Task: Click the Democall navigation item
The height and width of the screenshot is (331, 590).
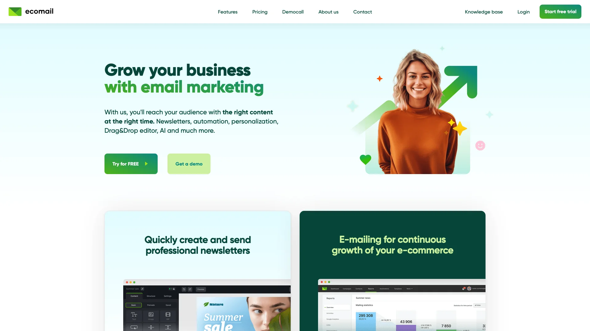Action: coord(293,11)
